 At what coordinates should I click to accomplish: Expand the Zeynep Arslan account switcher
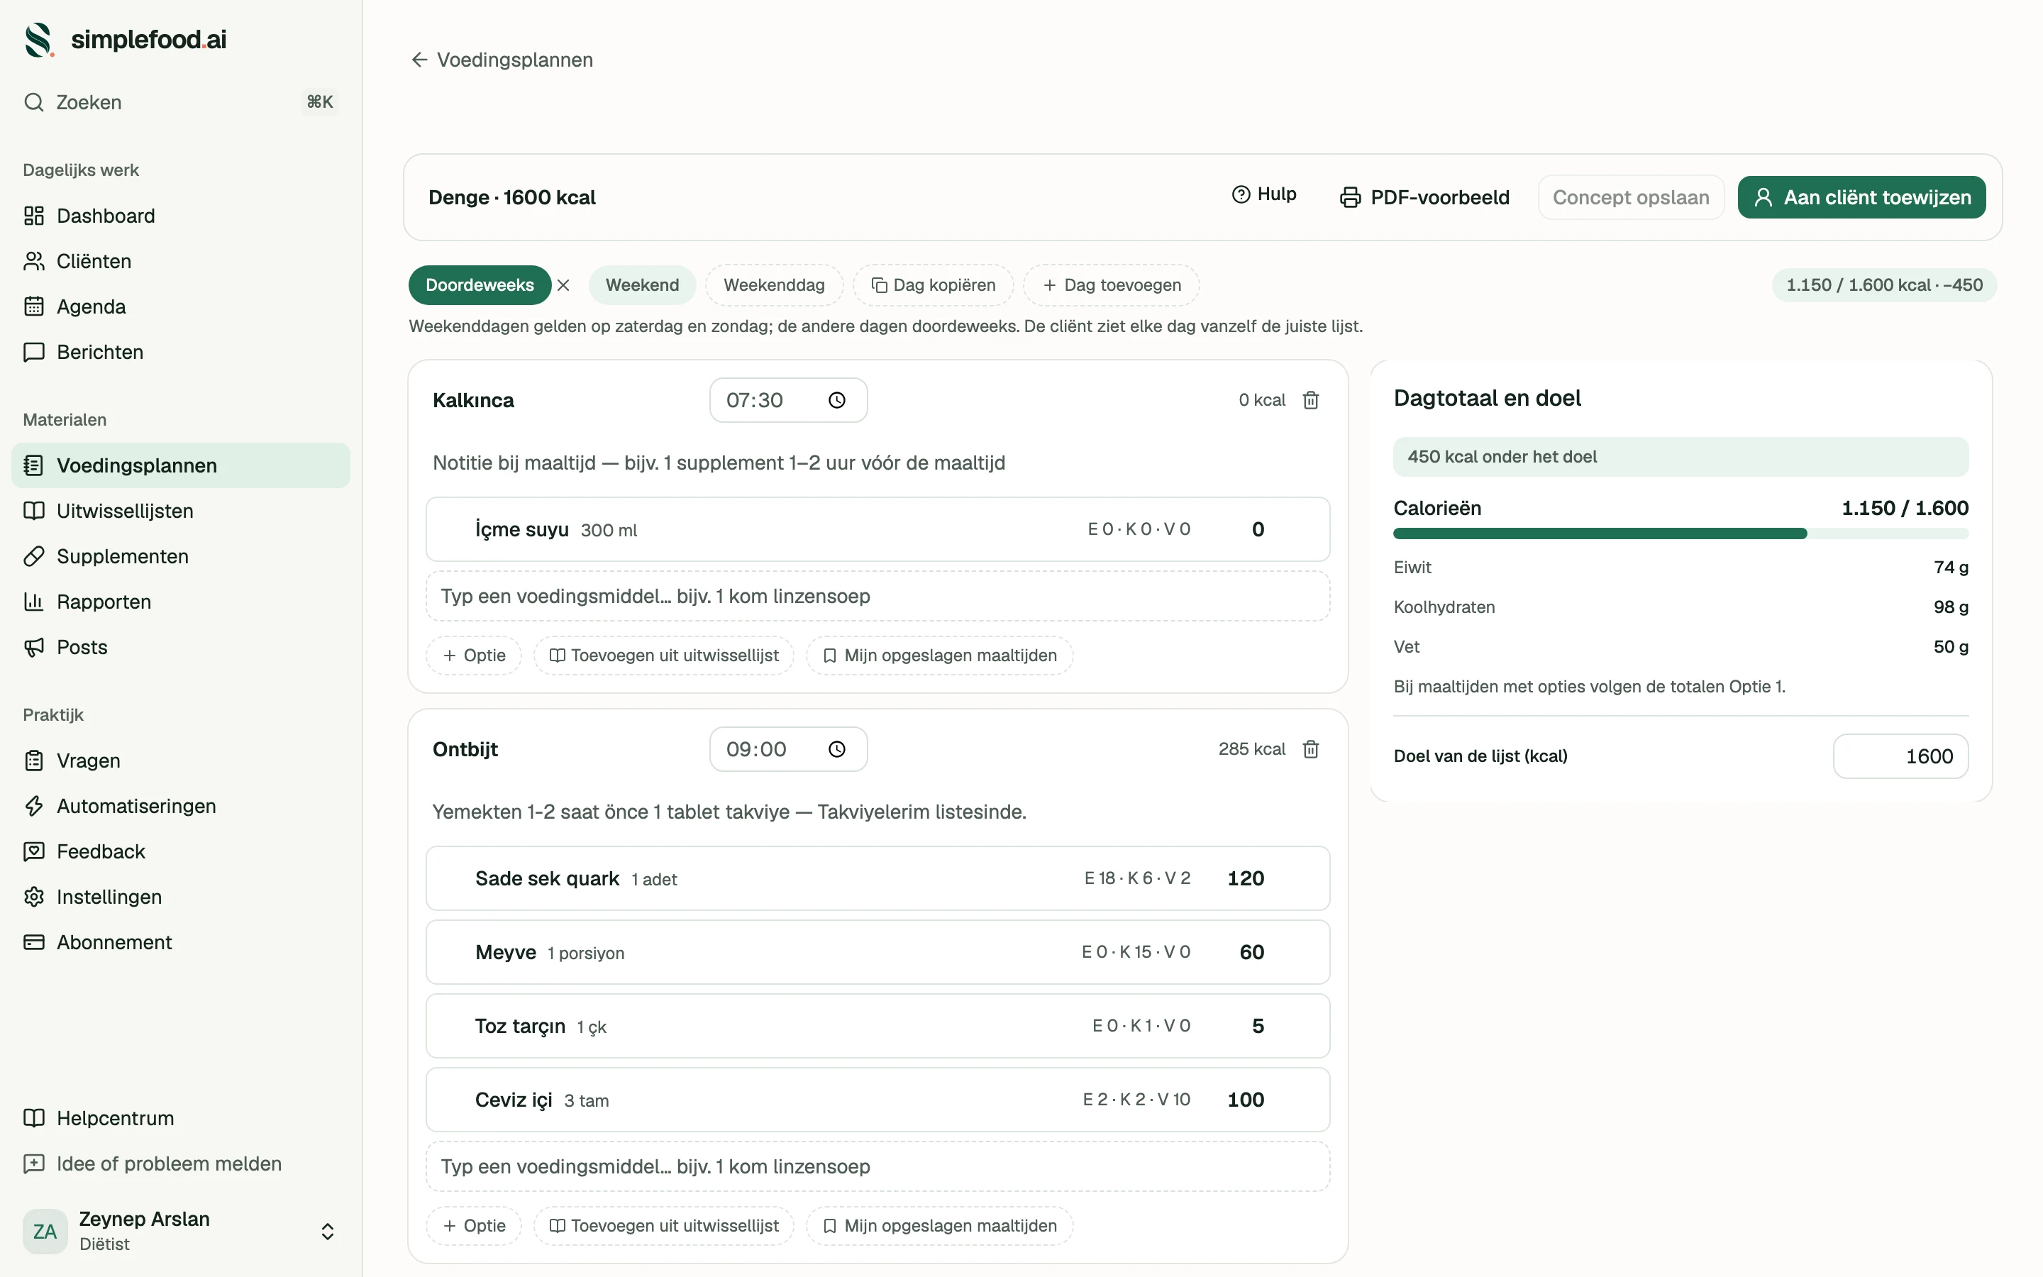tap(328, 1232)
